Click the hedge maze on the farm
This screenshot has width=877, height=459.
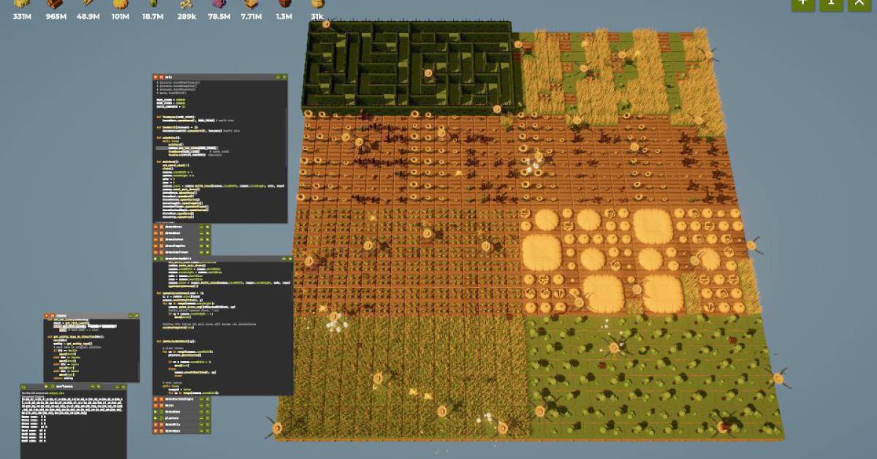(x=409, y=66)
